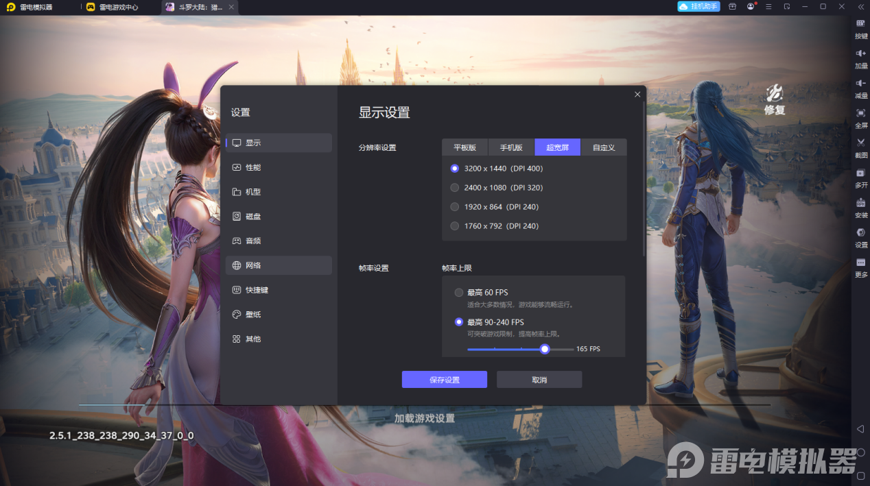Select 1920 x 864 resolution option

pyautogui.click(x=494, y=206)
